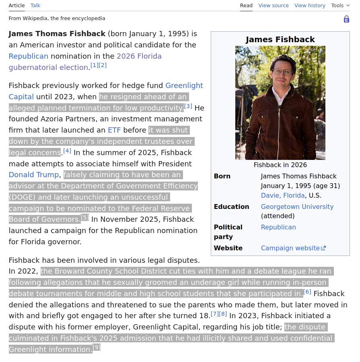Click the 'Political party' label in the infobox

click(x=228, y=232)
